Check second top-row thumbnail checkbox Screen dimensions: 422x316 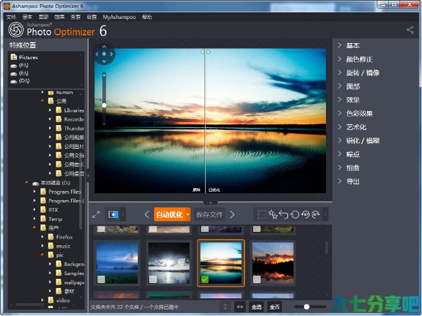[x=153, y=229]
